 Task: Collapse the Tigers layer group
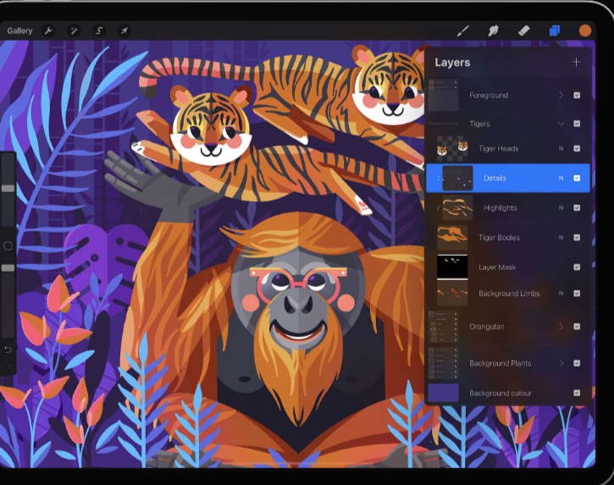(x=561, y=124)
